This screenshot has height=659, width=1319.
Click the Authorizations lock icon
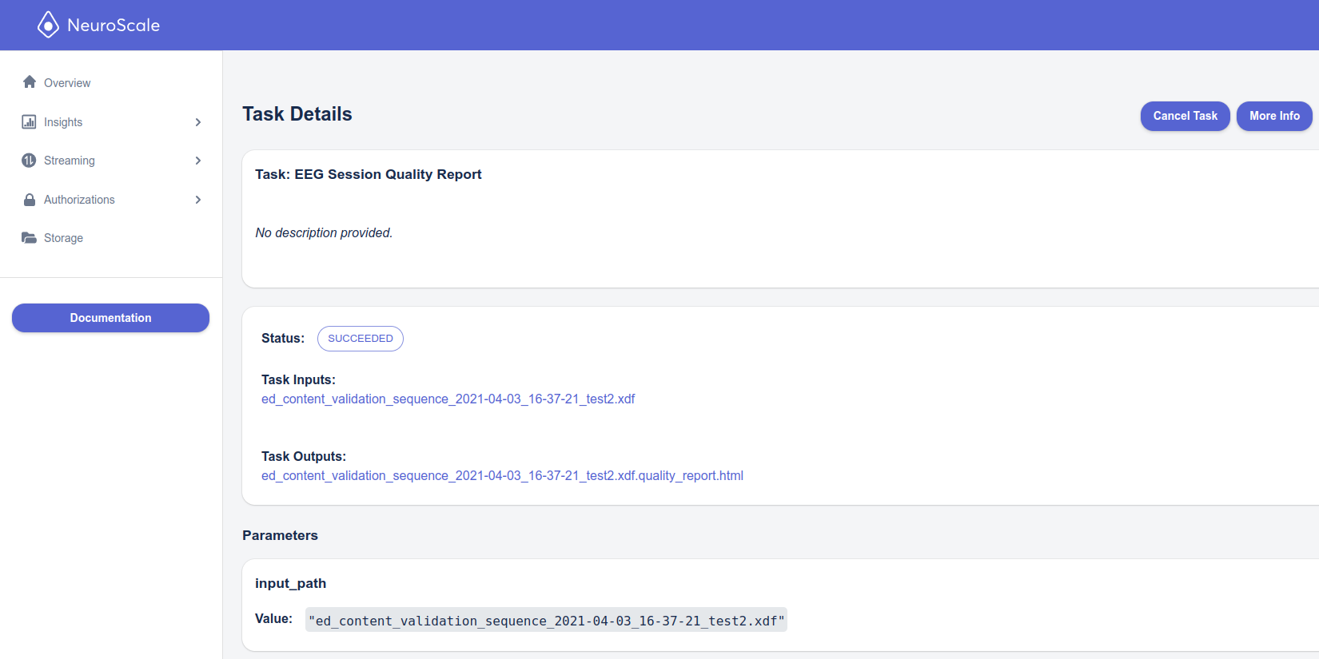pos(30,200)
